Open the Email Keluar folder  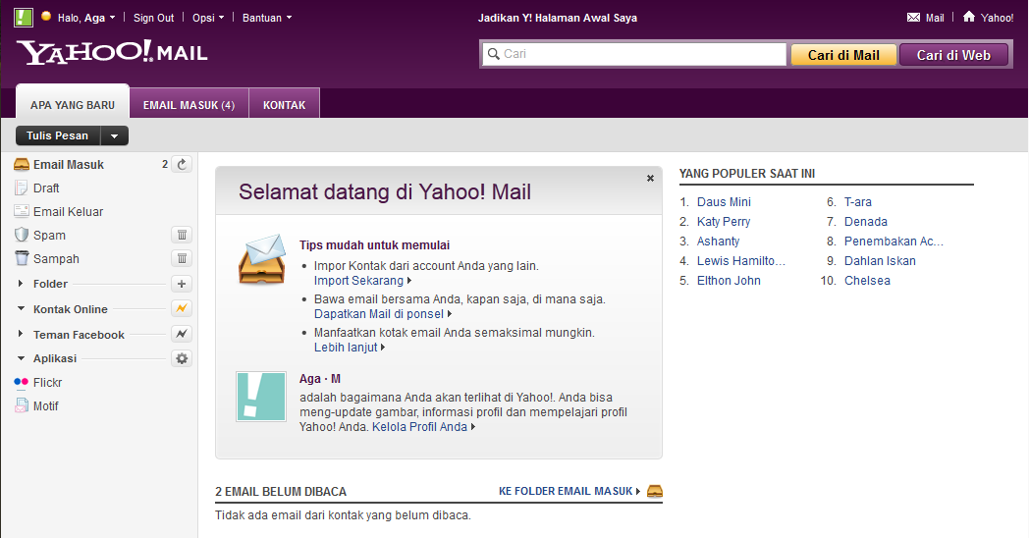pyautogui.click(x=69, y=211)
